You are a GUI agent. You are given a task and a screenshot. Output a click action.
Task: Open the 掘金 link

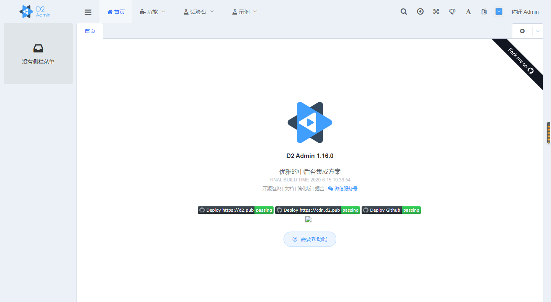[x=320, y=188]
